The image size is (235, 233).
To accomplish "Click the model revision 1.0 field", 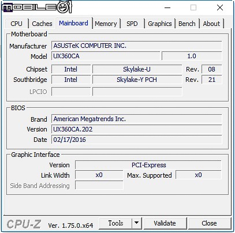I will [192, 56].
